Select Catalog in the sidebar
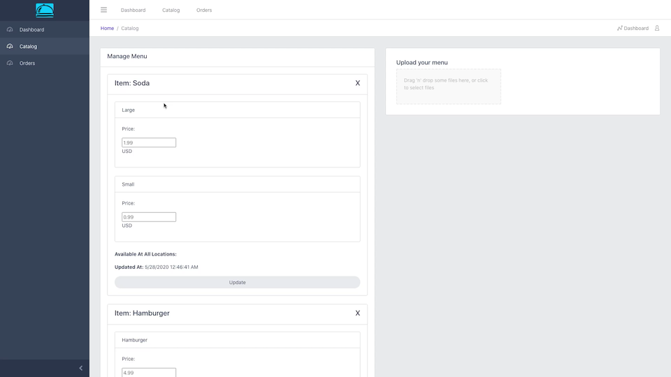The width and height of the screenshot is (671, 377). pyautogui.click(x=28, y=46)
